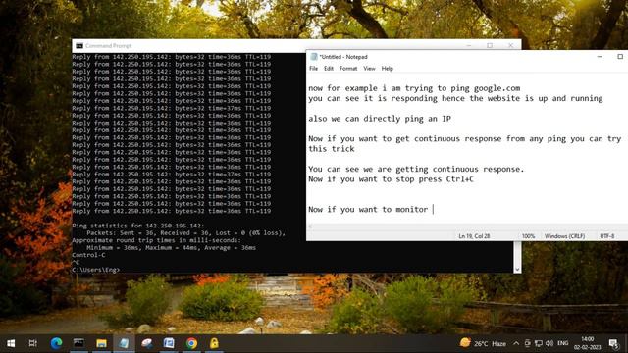The image size is (628, 353).
Task: Click 'UTF-8' encoding in Notepad status bar
Action: pos(607,236)
